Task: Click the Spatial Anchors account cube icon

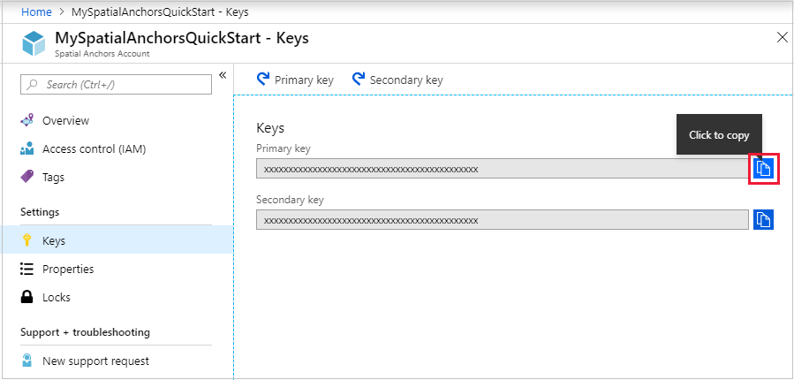Action: pos(34,43)
